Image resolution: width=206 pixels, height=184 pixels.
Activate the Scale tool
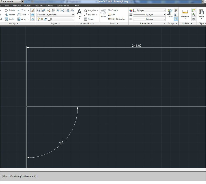9,19
